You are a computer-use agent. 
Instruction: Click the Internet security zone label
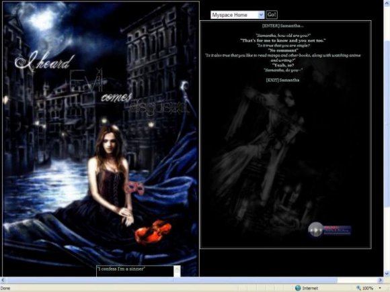310,288
